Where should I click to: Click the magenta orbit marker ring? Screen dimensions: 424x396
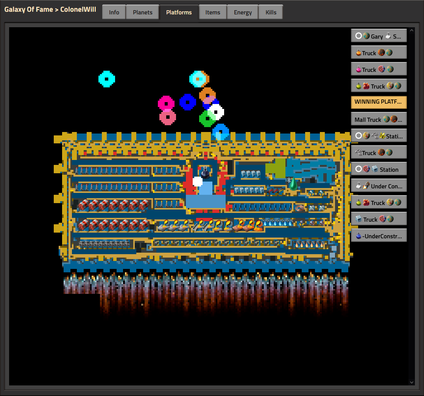coord(166,104)
